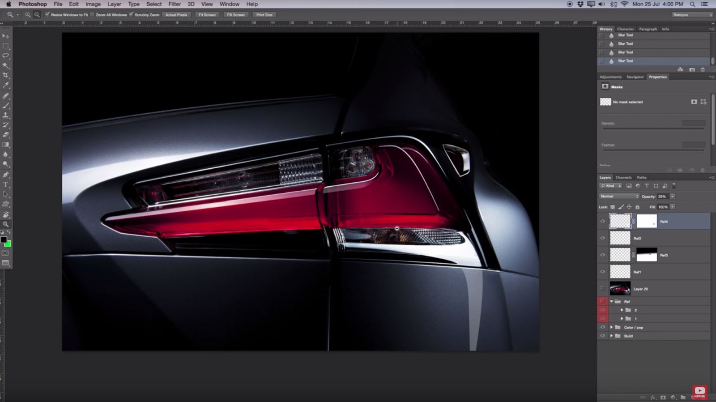This screenshot has height=402, width=716.
Task: Select the Pen tool
Action: click(6, 175)
